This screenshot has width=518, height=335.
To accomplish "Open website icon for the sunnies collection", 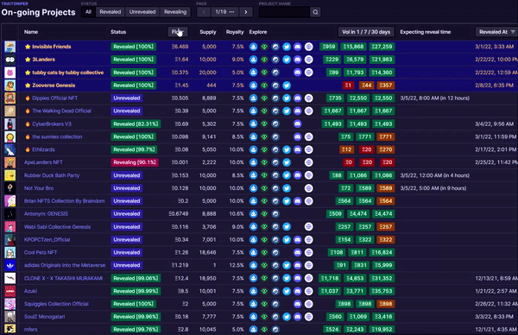I will (308, 136).
